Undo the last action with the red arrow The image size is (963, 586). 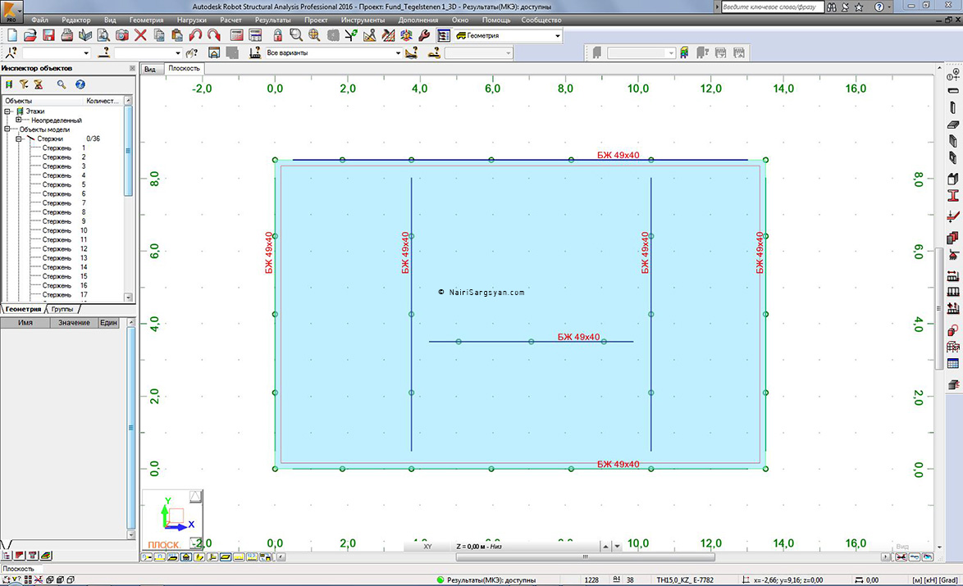[195, 35]
